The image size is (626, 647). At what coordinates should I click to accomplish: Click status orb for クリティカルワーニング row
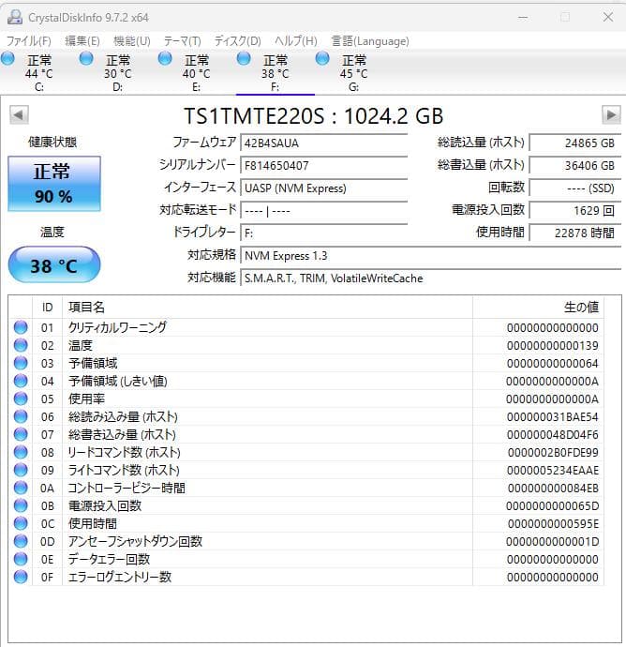21,327
